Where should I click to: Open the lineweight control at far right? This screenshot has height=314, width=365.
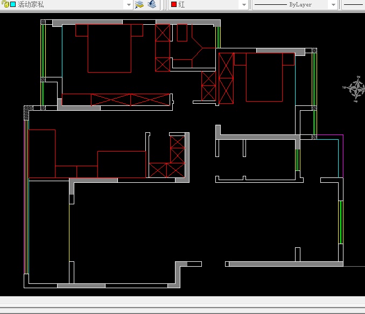pyautogui.click(x=354, y=4)
